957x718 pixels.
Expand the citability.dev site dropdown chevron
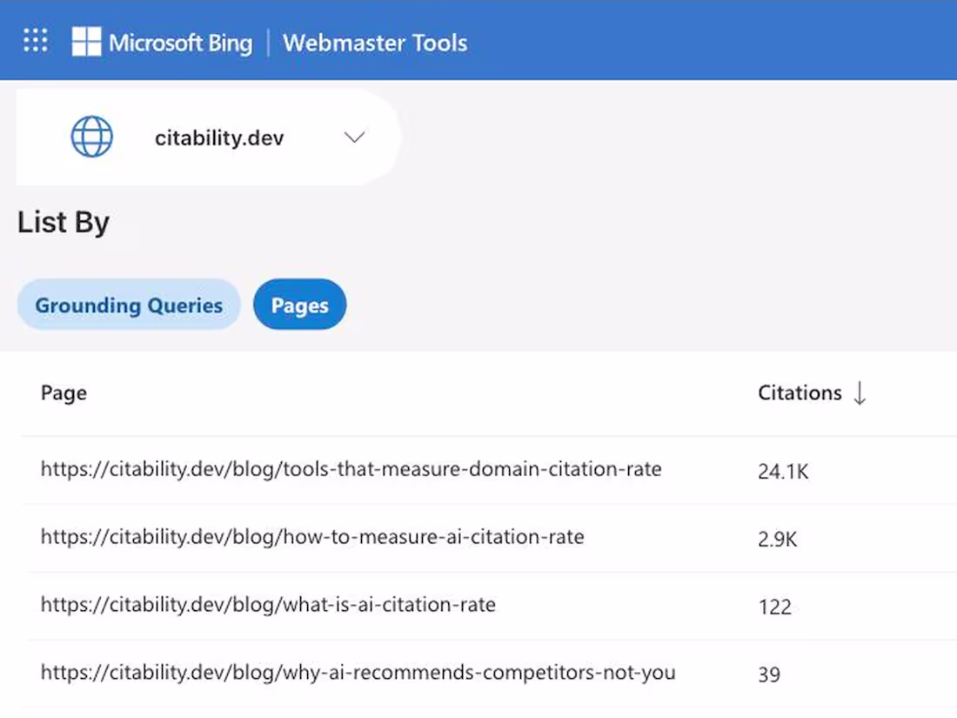[354, 137]
